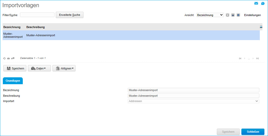This screenshot has height=136, width=268.
Task: Click the Erweiterte Suche button
Action: pyautogui.click(x=70, y=15)
